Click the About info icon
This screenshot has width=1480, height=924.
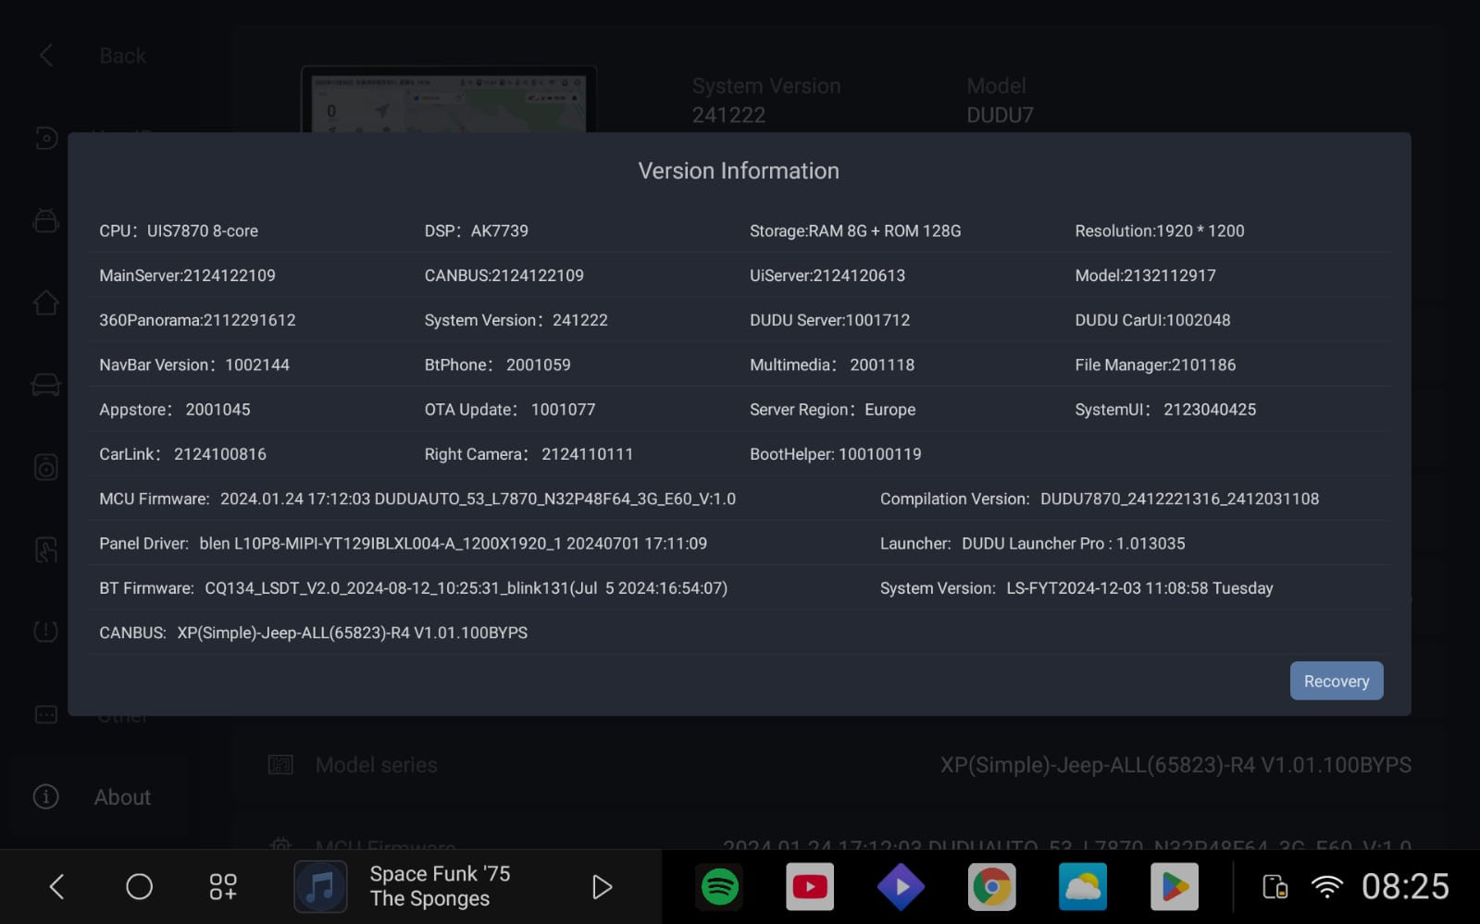pyautogui.click(x=45, y=796)
